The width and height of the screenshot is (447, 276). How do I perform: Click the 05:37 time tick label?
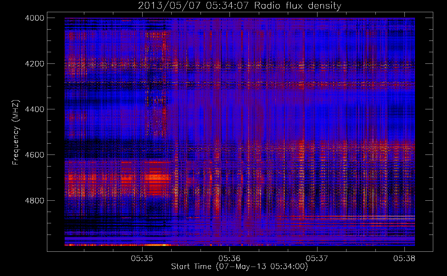coord(317,259)
